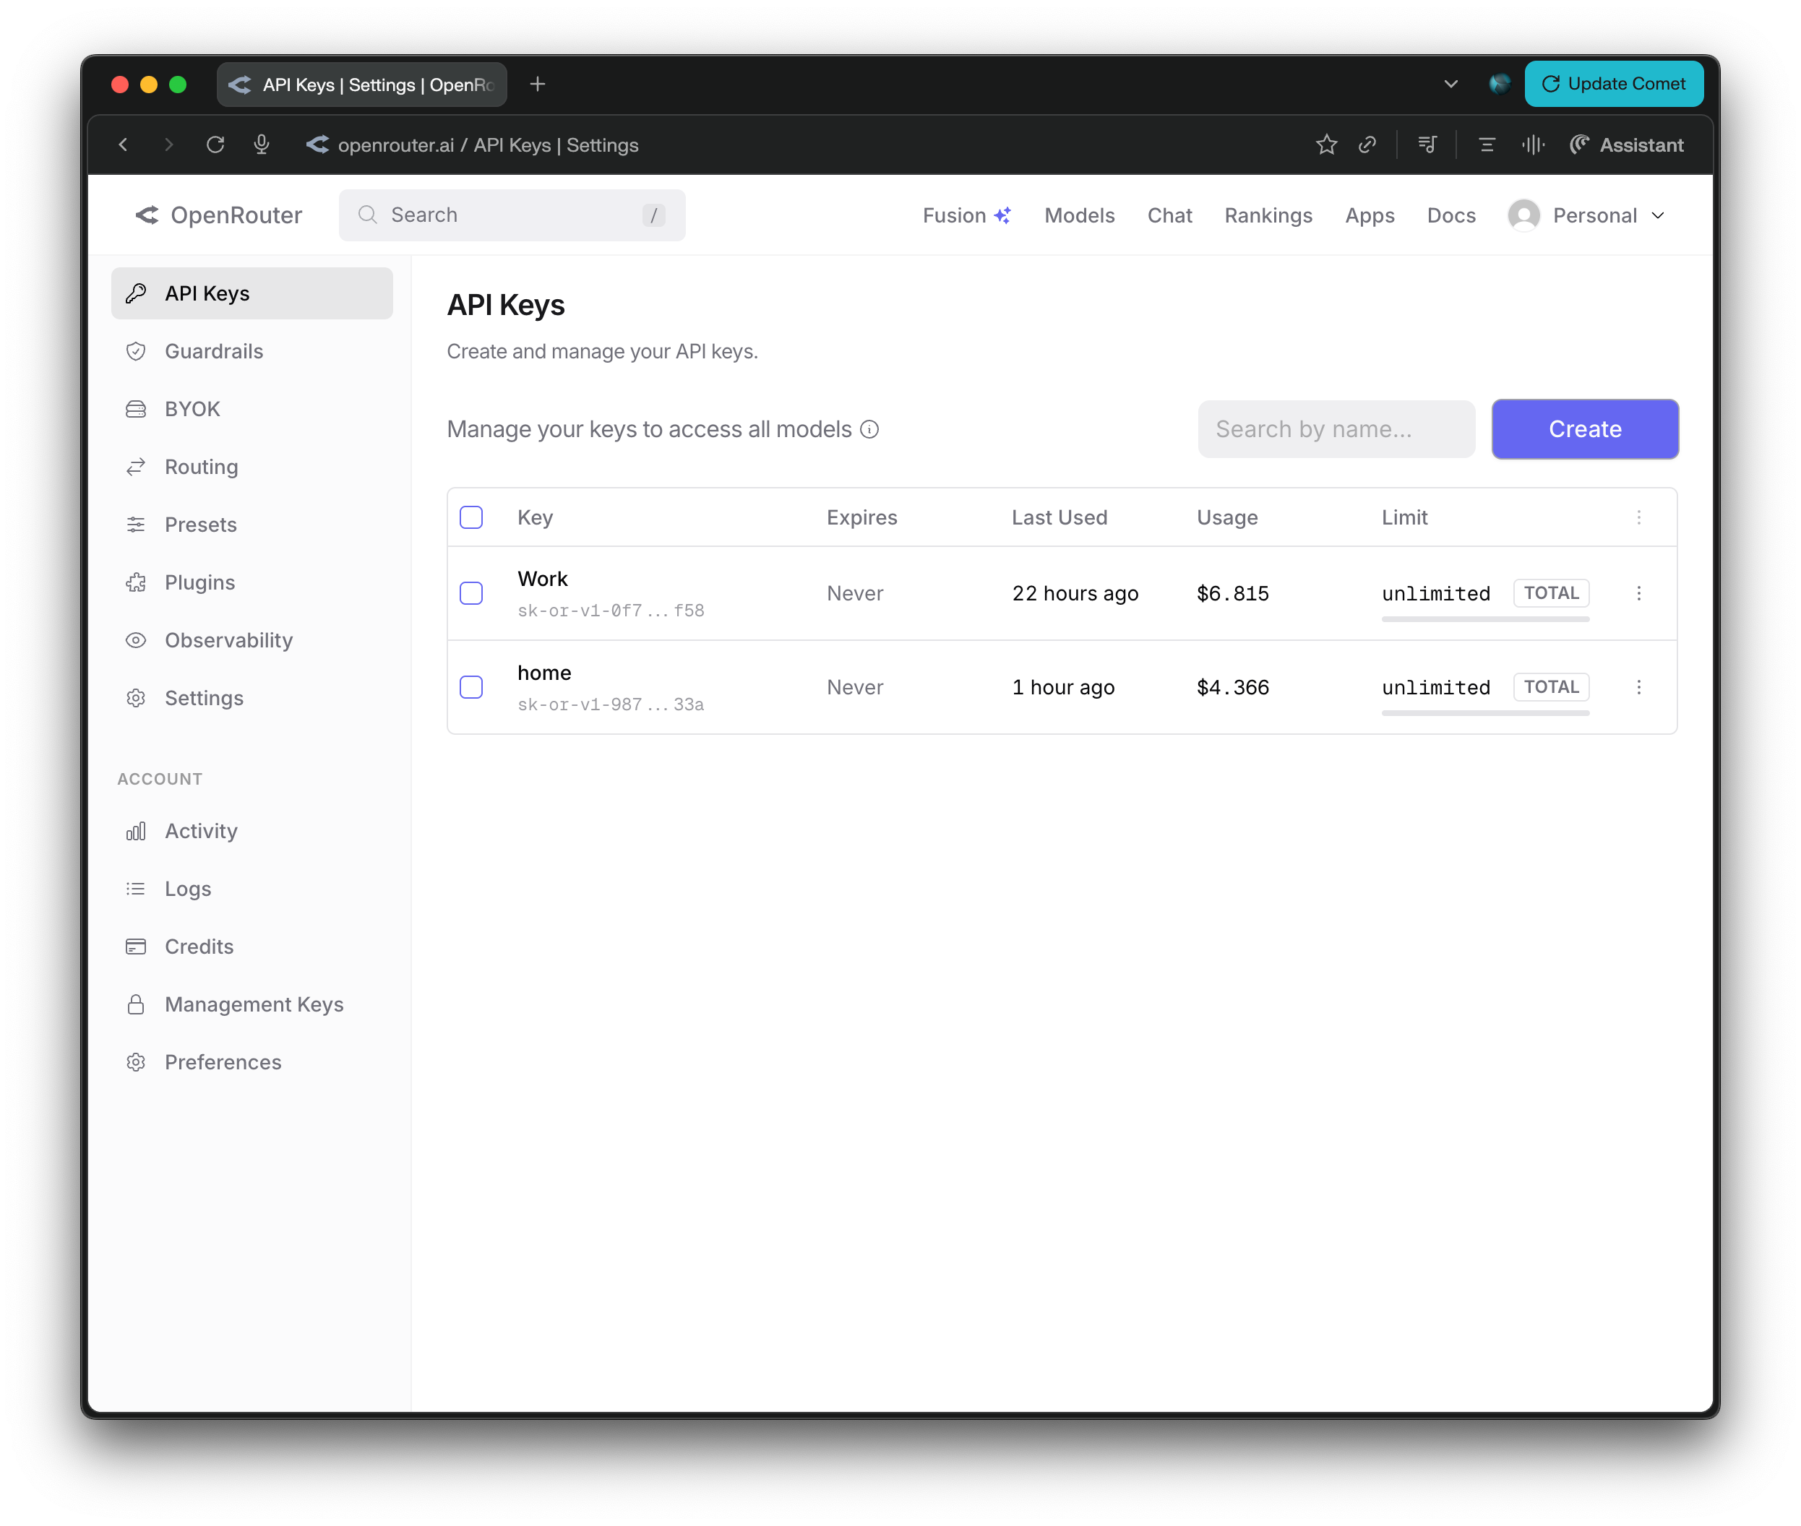This screenshot has width=1801, height=1526.
Task: Click the browser forward arrow
Action: pyautogui.click(x=169, y=145)
